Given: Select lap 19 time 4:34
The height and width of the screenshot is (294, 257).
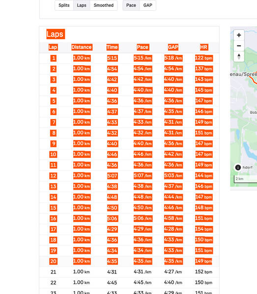Looking at the screenshot, I should (112, 250).
